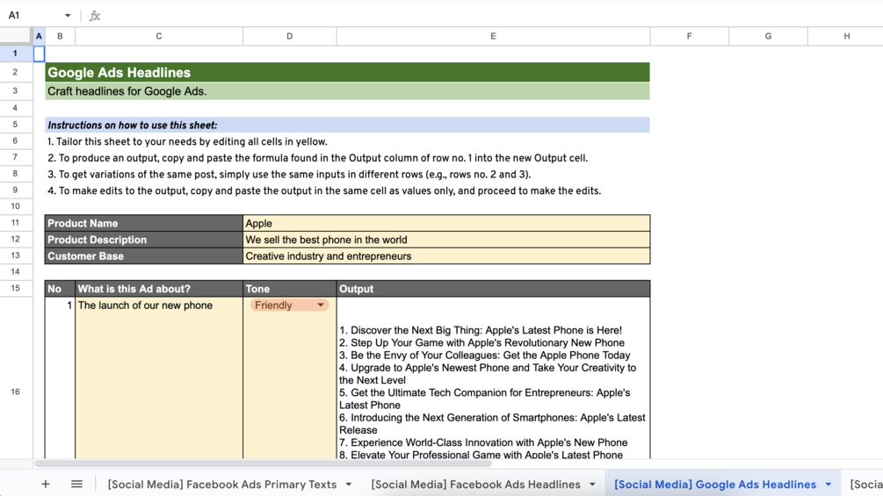Select column H header
This screenshot has height=496, width=883.
tap(845, 36)
